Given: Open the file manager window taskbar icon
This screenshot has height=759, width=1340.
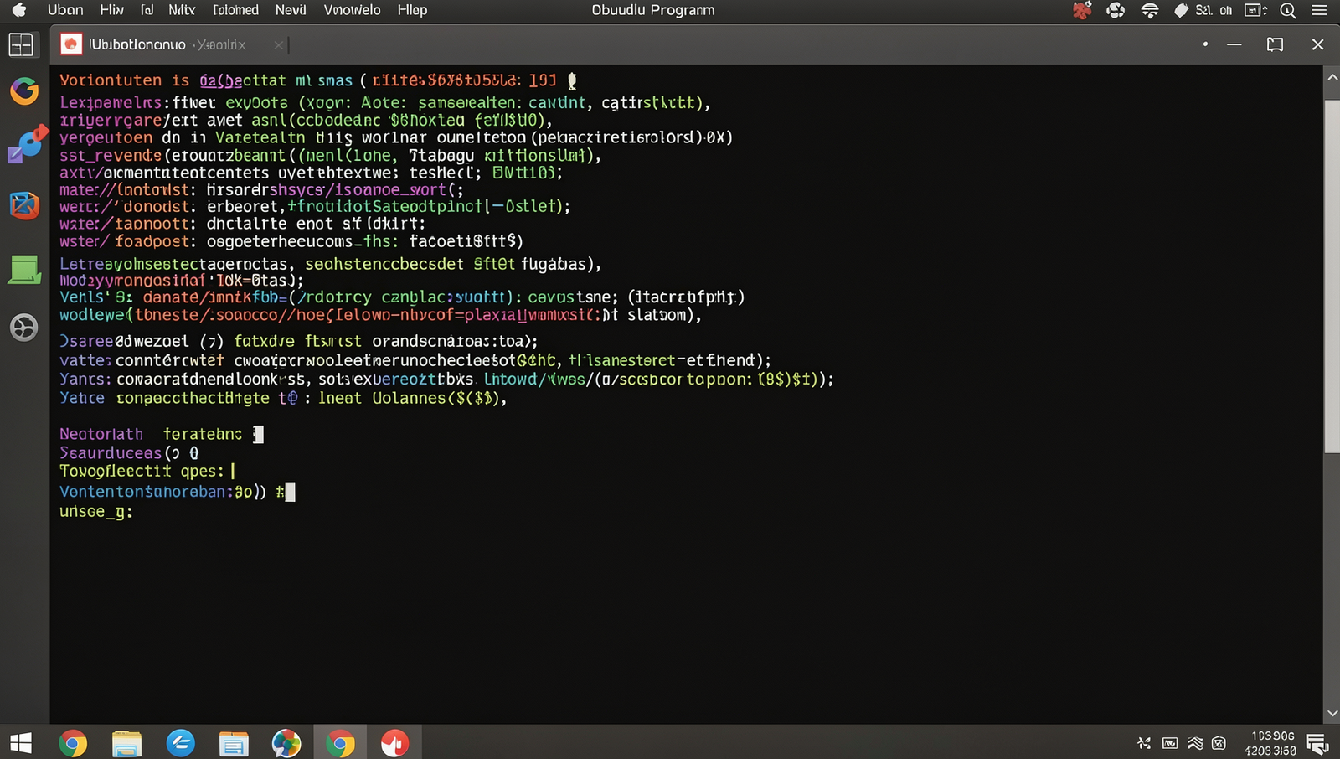Looking at the screenshot, I should pos(234,743).
